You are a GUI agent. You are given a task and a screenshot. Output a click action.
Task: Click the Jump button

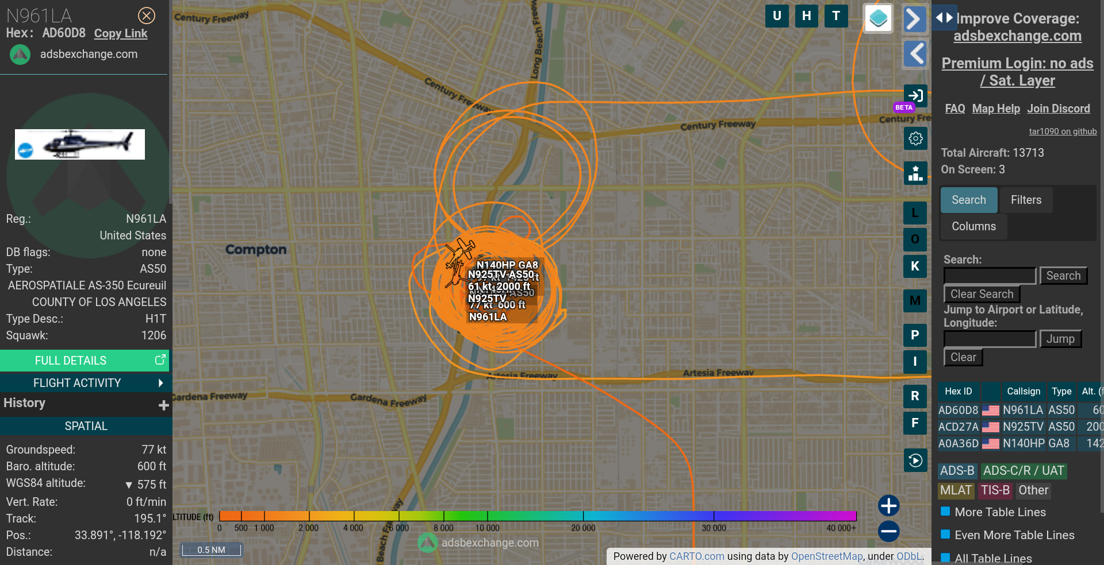(x=1060, y=339)
